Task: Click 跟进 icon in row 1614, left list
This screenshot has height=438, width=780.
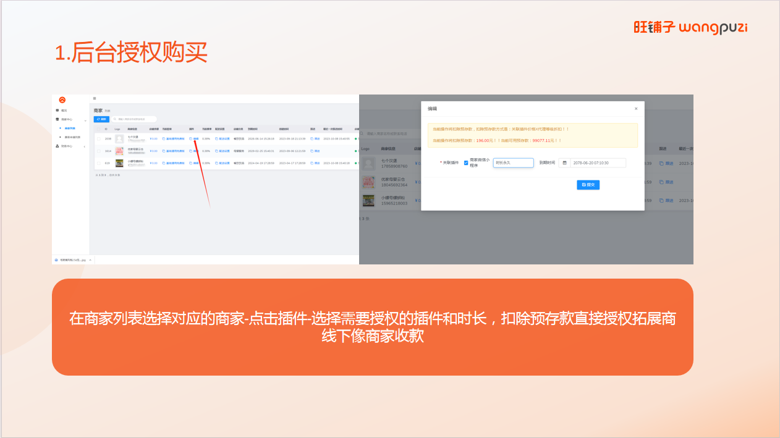Action: (x=312, y=151)
